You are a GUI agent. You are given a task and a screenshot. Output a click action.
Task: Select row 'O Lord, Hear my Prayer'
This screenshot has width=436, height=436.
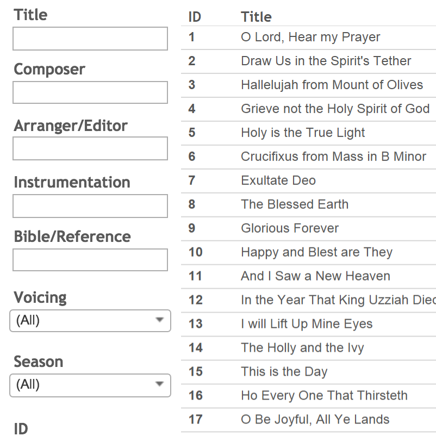(x=310, y=38)
